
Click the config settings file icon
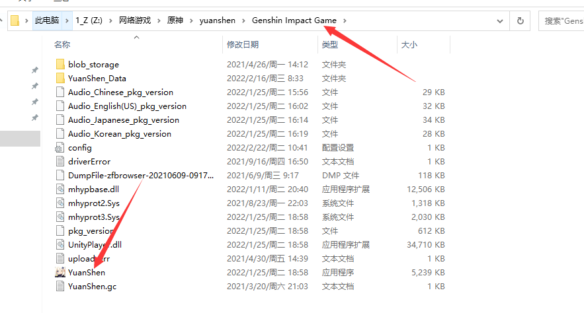click(x=60, y=148)
